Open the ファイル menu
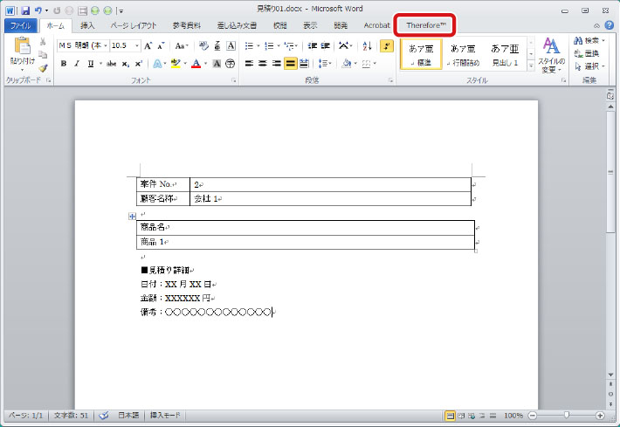 point(19,26)
